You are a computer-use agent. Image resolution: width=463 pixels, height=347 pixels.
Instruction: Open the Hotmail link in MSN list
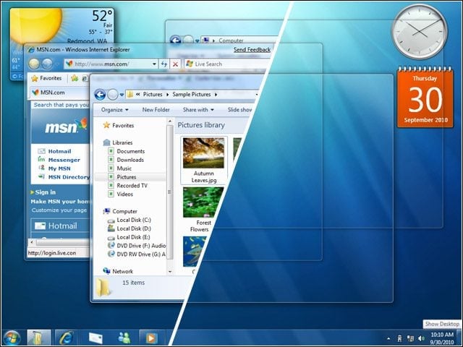59,151
